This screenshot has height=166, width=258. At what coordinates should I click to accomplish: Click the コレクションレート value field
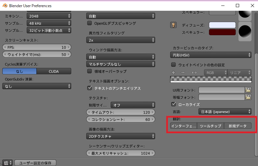[x=121, y=119]
